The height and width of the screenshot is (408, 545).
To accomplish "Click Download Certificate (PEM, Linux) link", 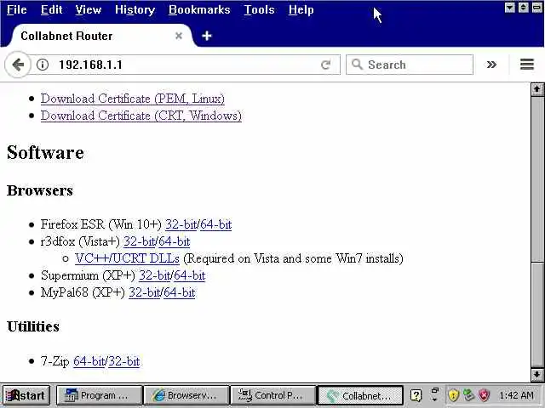I will [x=133, y=99].
